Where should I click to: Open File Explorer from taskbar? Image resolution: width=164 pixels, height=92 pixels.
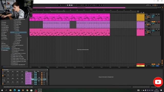click(x=11, y=90)
